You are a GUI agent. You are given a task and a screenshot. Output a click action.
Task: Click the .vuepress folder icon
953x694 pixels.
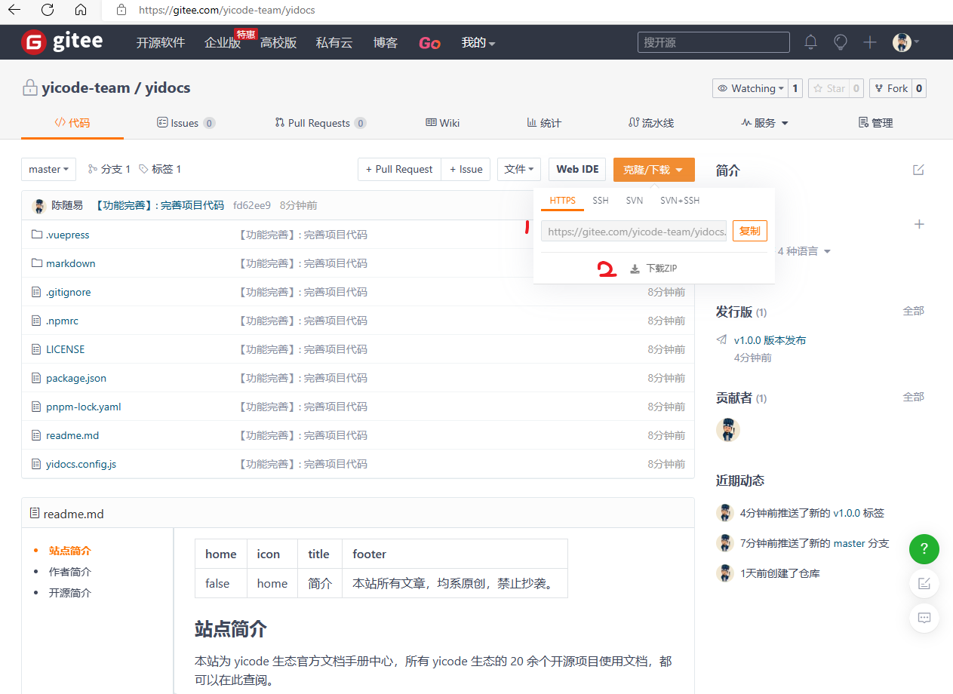pos(36,235)
